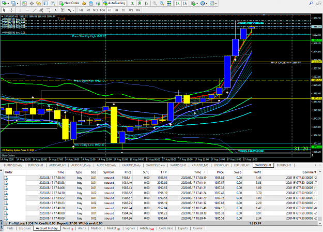Click the New Order button
The width and height of the screenshot is (323, 232).
pos(69,3)
